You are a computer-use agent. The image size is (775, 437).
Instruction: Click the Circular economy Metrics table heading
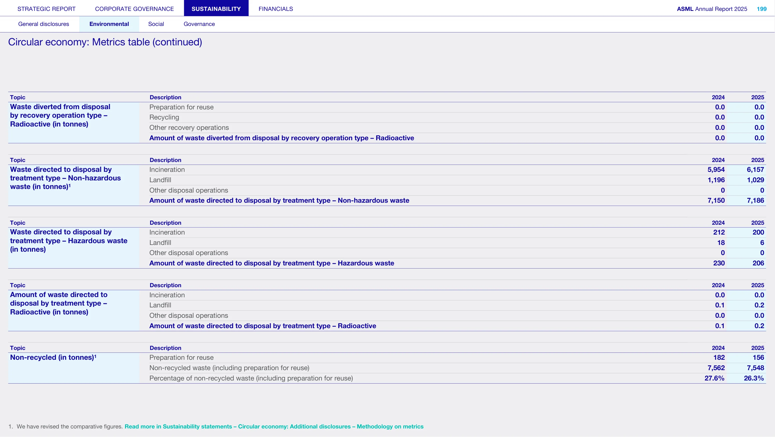105,42
